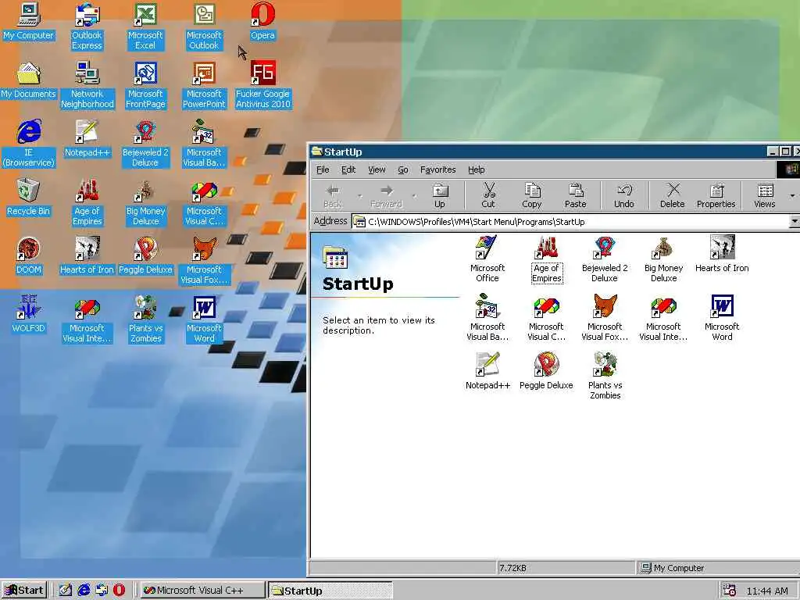Viewport: 800px width, 600px height.
Task: Click the Copy toolbar button
Action: (x=531, y=196)
